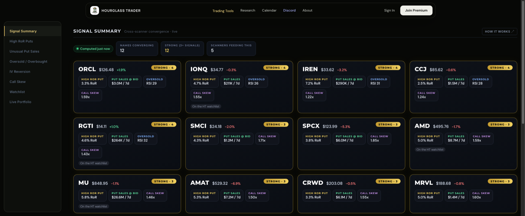Screen dimensions: 525x216
Task: Click the 'Computed just now' status badge
Action: (x=93, y=49)
